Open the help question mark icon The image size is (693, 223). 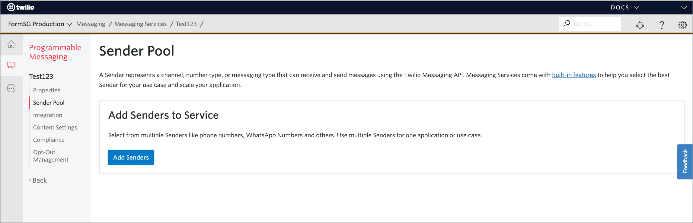662,25
